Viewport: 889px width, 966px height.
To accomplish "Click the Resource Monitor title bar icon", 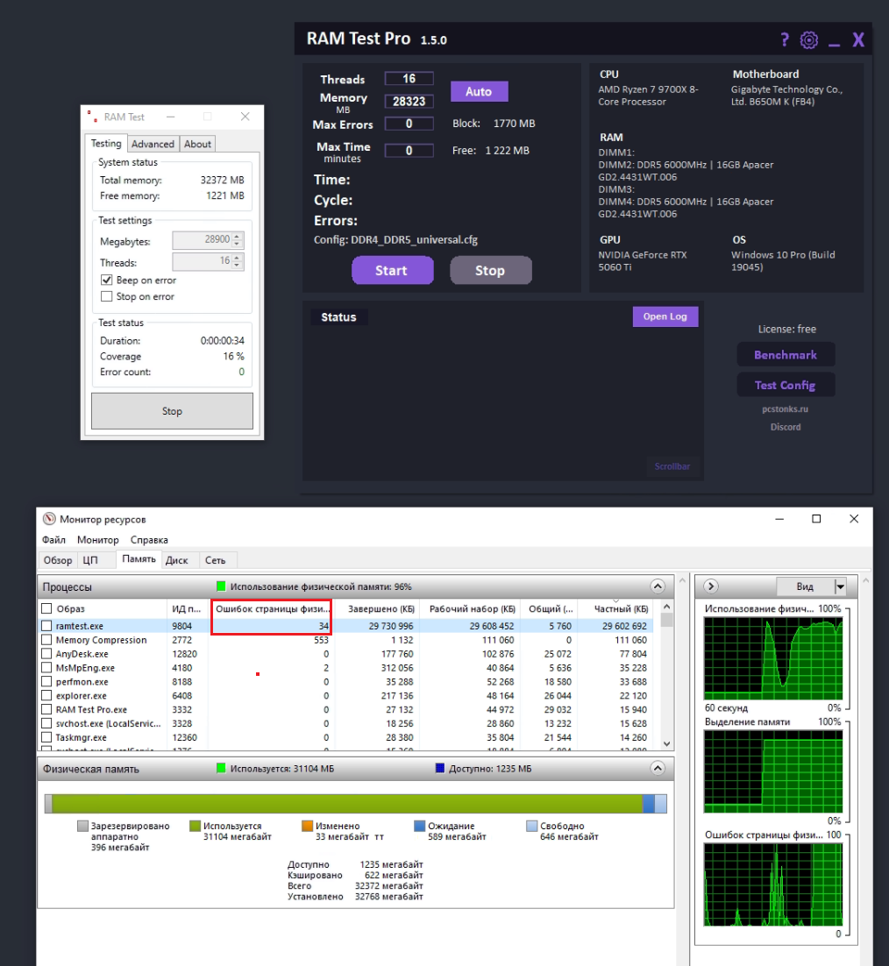I will (x=49, y=519).
